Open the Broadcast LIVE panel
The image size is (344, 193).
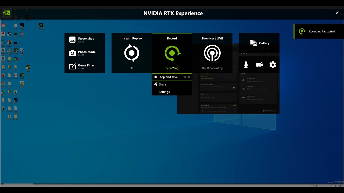pyautogui.click(x=212, y=53)
